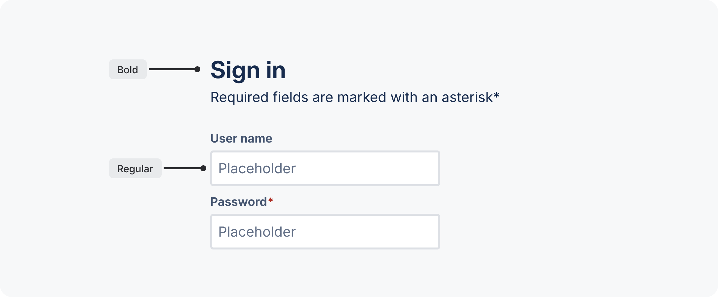Click the line extending from Regular badge
This screenshot has height=297, width=718.
pos(182,168)
